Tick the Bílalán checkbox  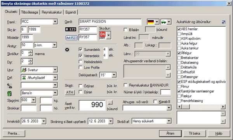(x=125, y=30)
